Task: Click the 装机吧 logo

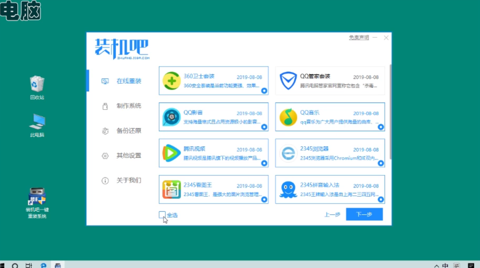Action: [122, 49]
